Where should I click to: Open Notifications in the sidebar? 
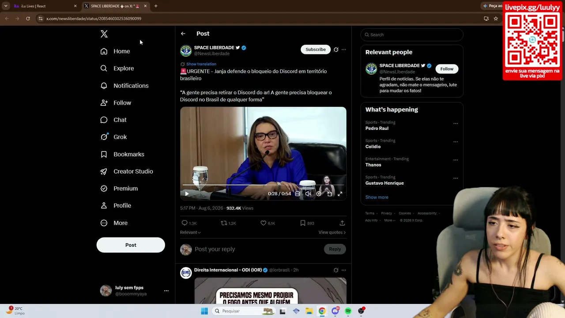tap(124, 86)
